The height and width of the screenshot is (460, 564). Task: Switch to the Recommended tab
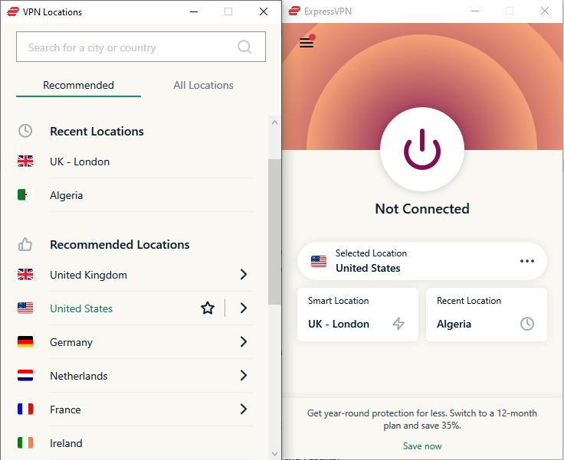point(78,86)
